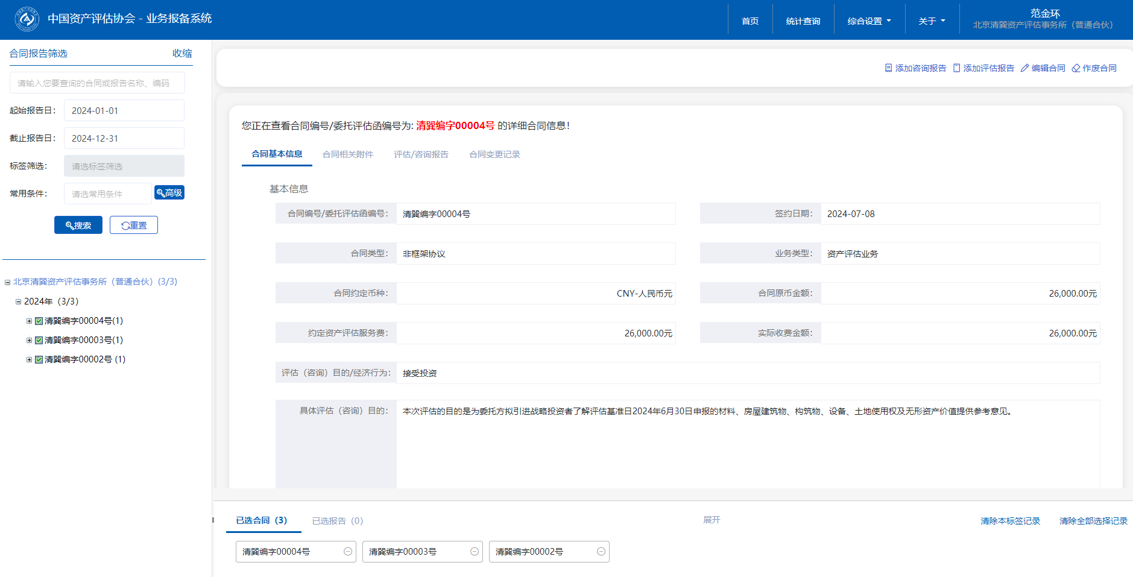Screen dimensions: 1133x577
Task: Click the association logo icon in header
Action: coord(27,19)
